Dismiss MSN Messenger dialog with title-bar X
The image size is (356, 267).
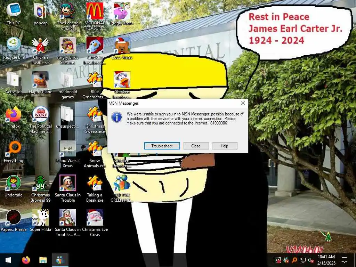pyautogui.click(x=243, y=103)
